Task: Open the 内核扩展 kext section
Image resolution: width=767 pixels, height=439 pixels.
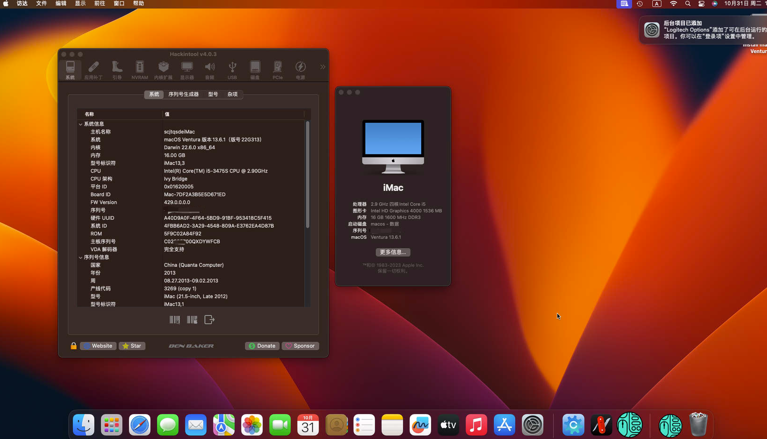Action: [x=163, y=70]
